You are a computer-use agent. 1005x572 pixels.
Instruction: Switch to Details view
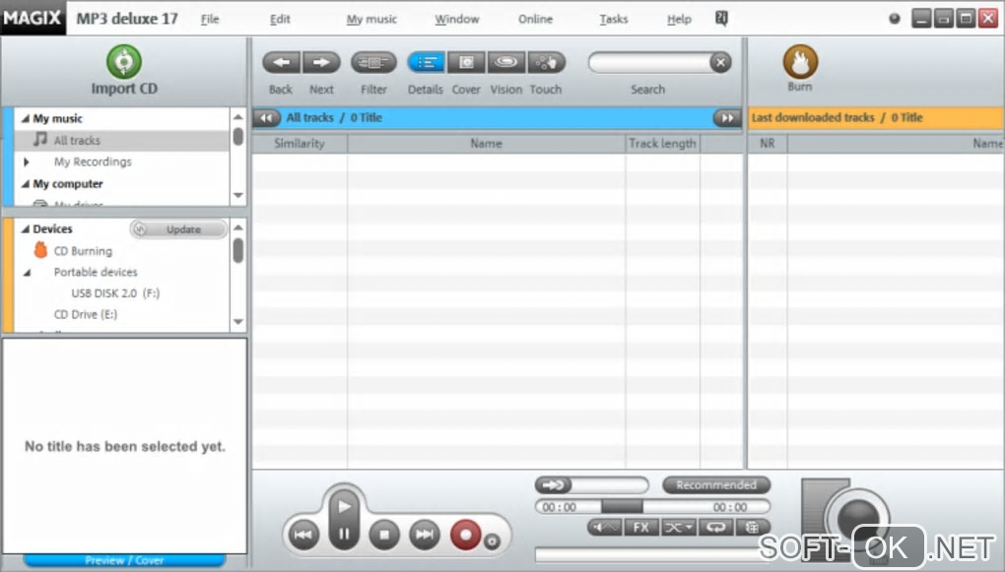click(426, 63)
